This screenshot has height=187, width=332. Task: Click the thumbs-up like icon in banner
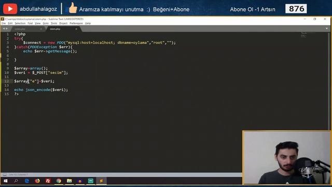(x=73, y=8)
